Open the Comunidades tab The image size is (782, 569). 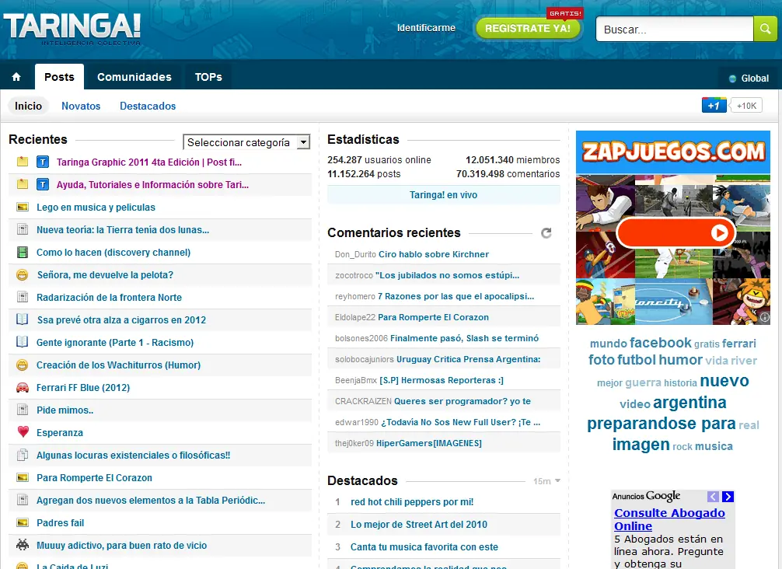pos(134,77)
